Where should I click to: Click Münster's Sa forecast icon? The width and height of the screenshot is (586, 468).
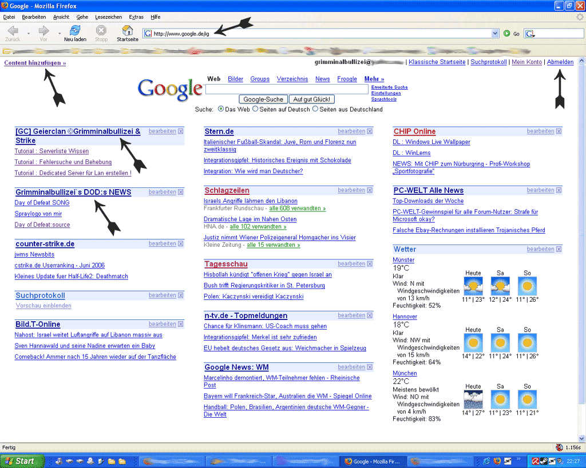click(500, 286)
